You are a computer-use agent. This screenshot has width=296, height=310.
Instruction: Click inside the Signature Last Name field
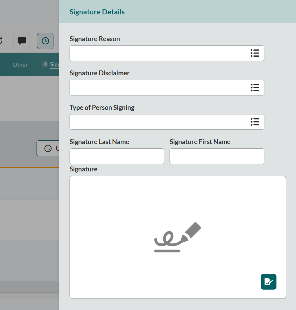116,156
